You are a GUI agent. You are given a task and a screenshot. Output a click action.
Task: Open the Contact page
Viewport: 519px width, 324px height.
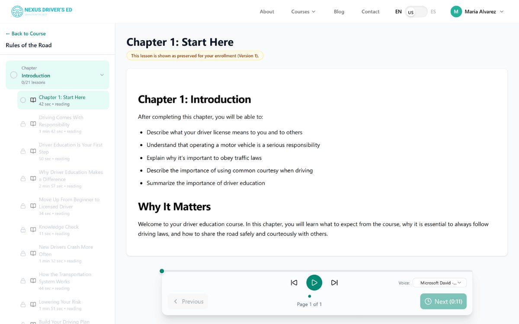click(x=370, y=12)
